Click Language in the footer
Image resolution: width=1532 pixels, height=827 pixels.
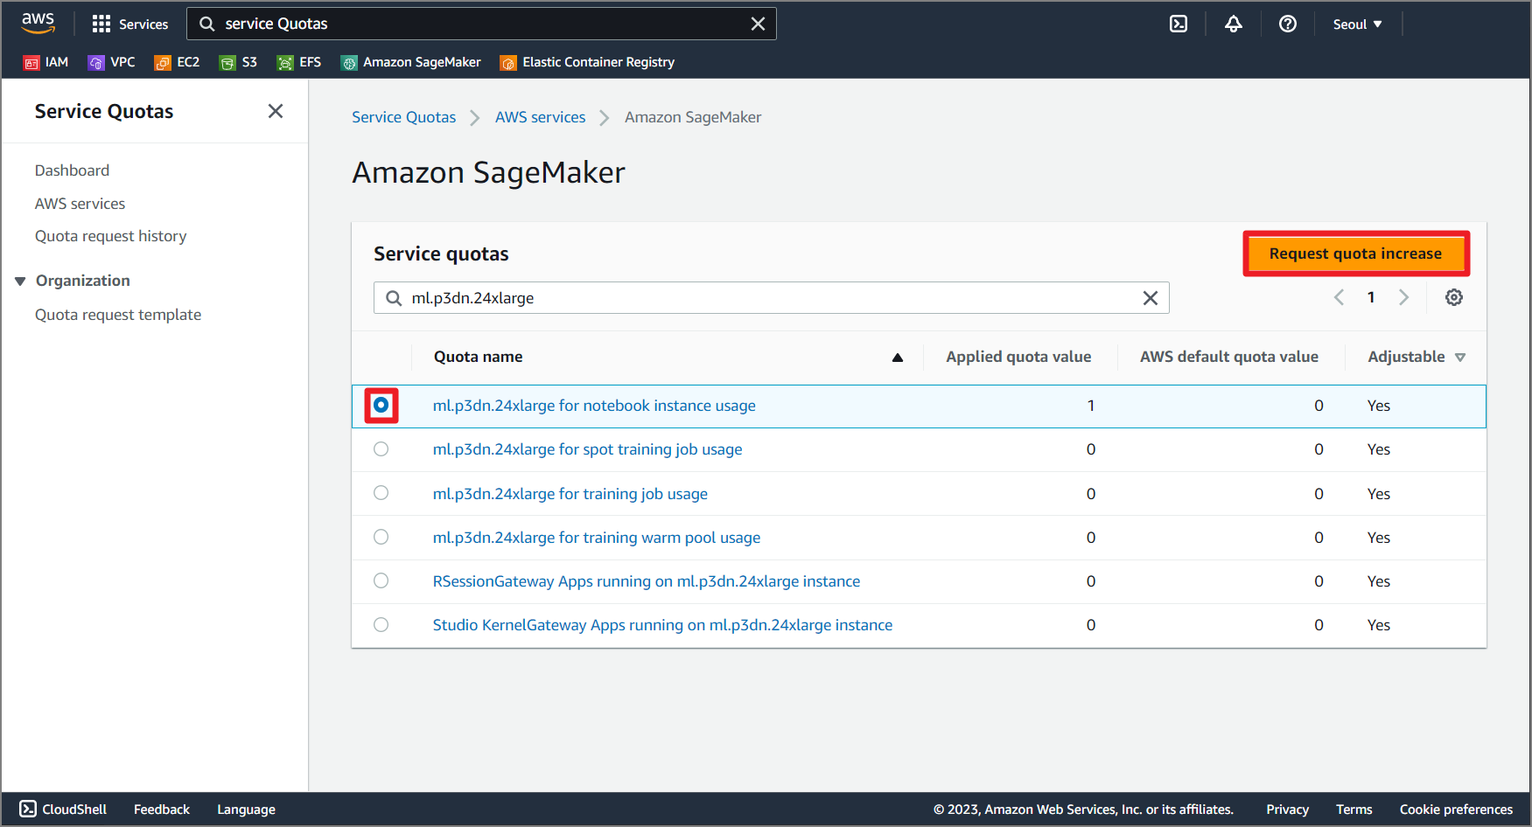[246, 810]
